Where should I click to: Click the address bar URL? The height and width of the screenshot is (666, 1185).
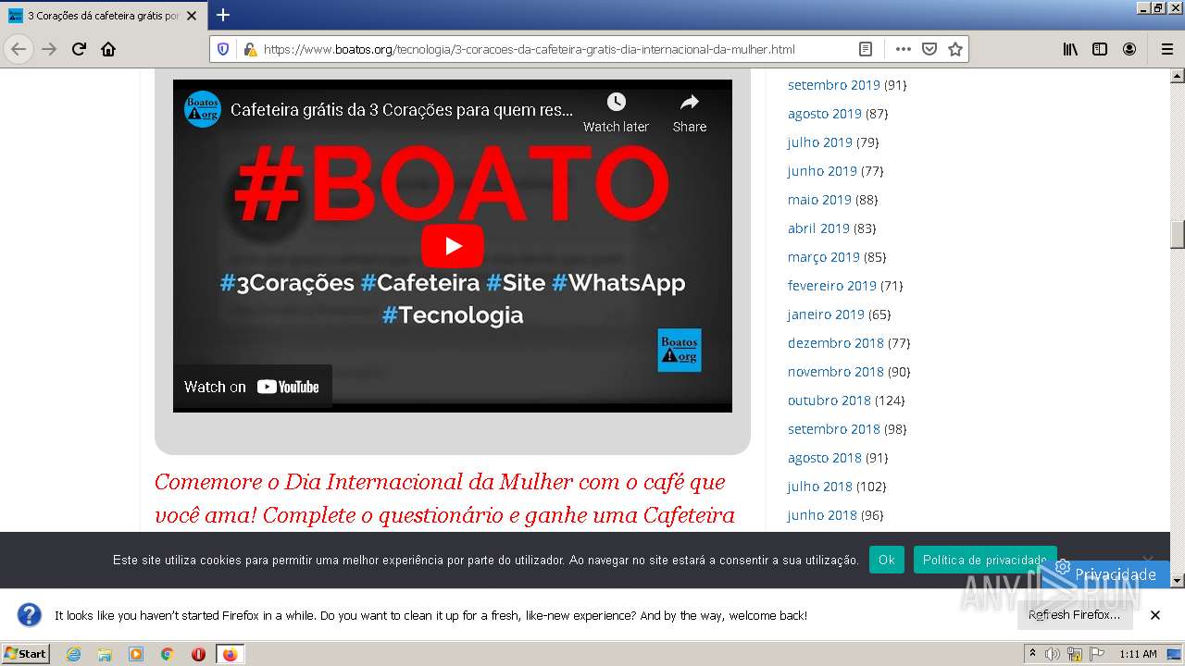click(x=529, y=49)
